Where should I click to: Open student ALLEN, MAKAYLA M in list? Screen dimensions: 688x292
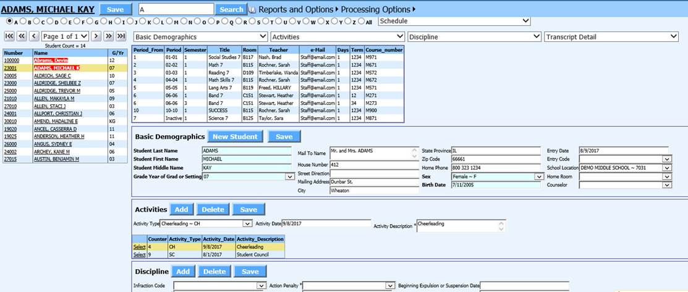point(54,98)
